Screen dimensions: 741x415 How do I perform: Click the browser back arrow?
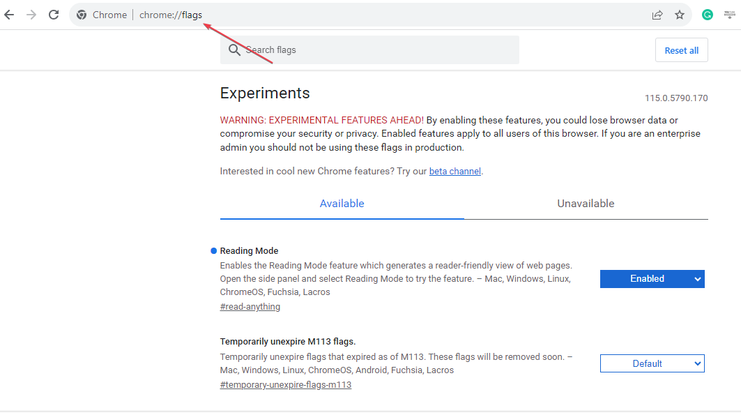click(x=9, y=15)
